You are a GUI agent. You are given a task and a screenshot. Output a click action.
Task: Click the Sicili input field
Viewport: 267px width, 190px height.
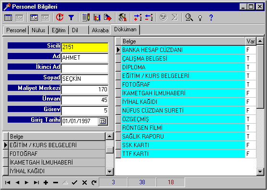click(85, 47)
